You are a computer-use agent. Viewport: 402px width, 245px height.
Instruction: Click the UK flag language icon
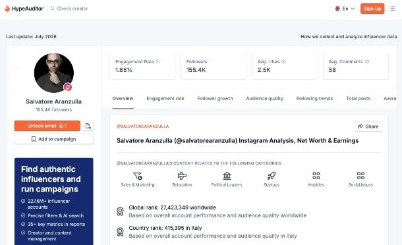337,9
